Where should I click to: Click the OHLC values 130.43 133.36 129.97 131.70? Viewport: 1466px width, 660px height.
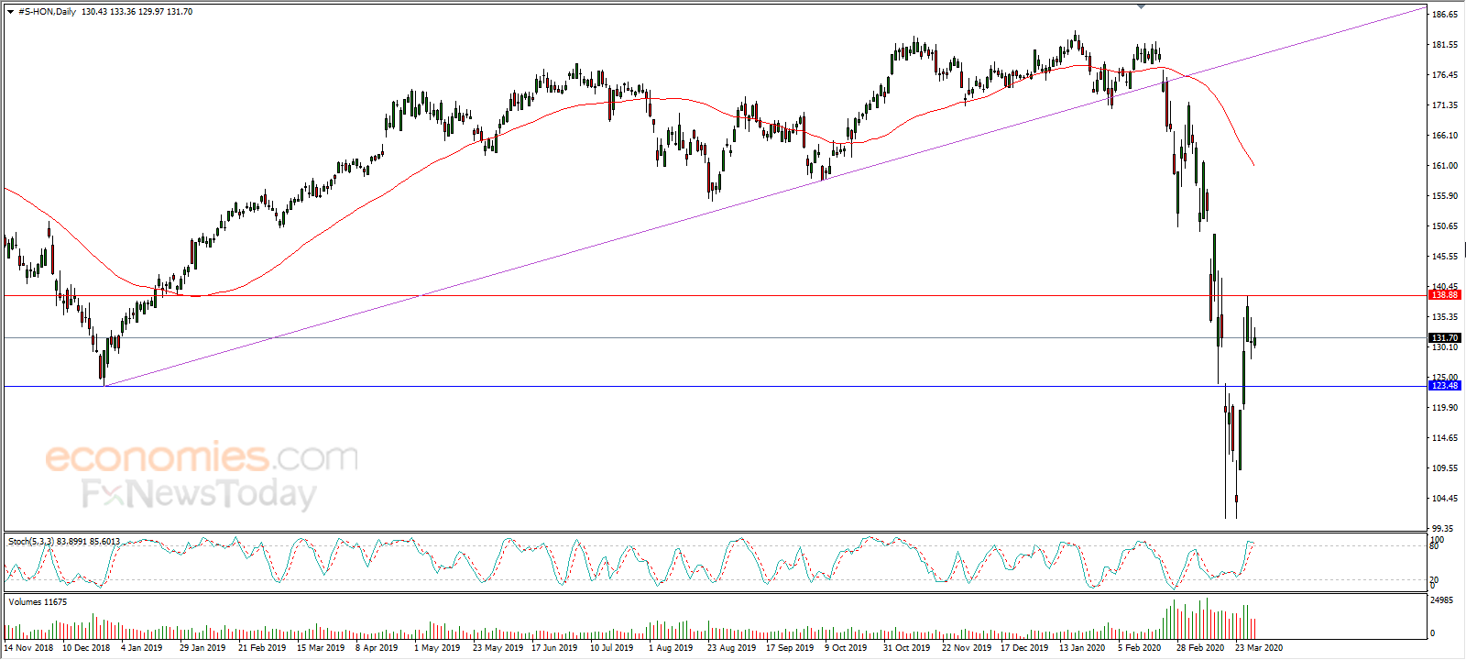[x=137, y=12]
